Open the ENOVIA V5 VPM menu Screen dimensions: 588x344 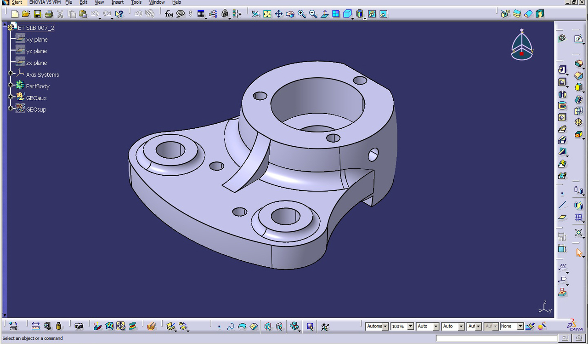click(x=45, y=2)
